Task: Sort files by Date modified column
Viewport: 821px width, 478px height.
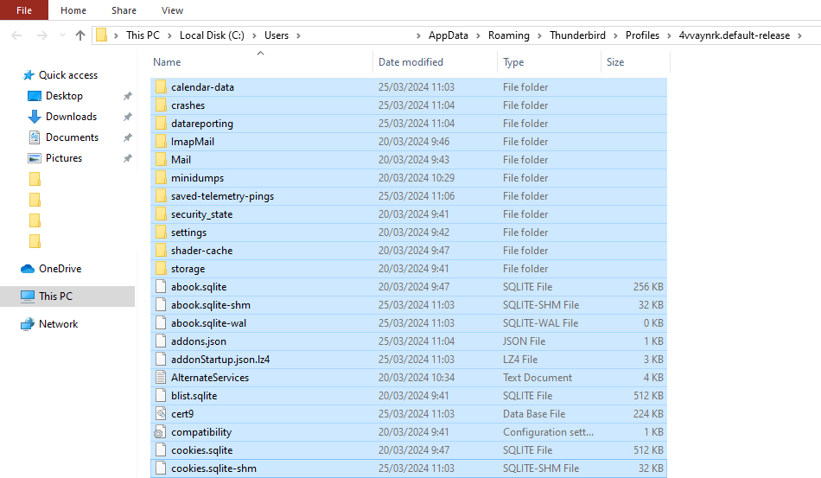Action: click(410, 61)
